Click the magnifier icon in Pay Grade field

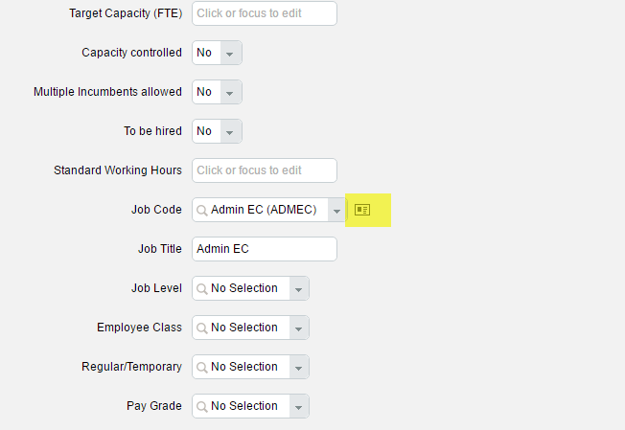click(202, 406)
